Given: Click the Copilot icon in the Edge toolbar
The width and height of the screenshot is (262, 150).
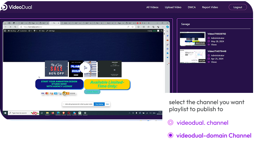Looking at the screenshot, I should [x=167, y=27].
